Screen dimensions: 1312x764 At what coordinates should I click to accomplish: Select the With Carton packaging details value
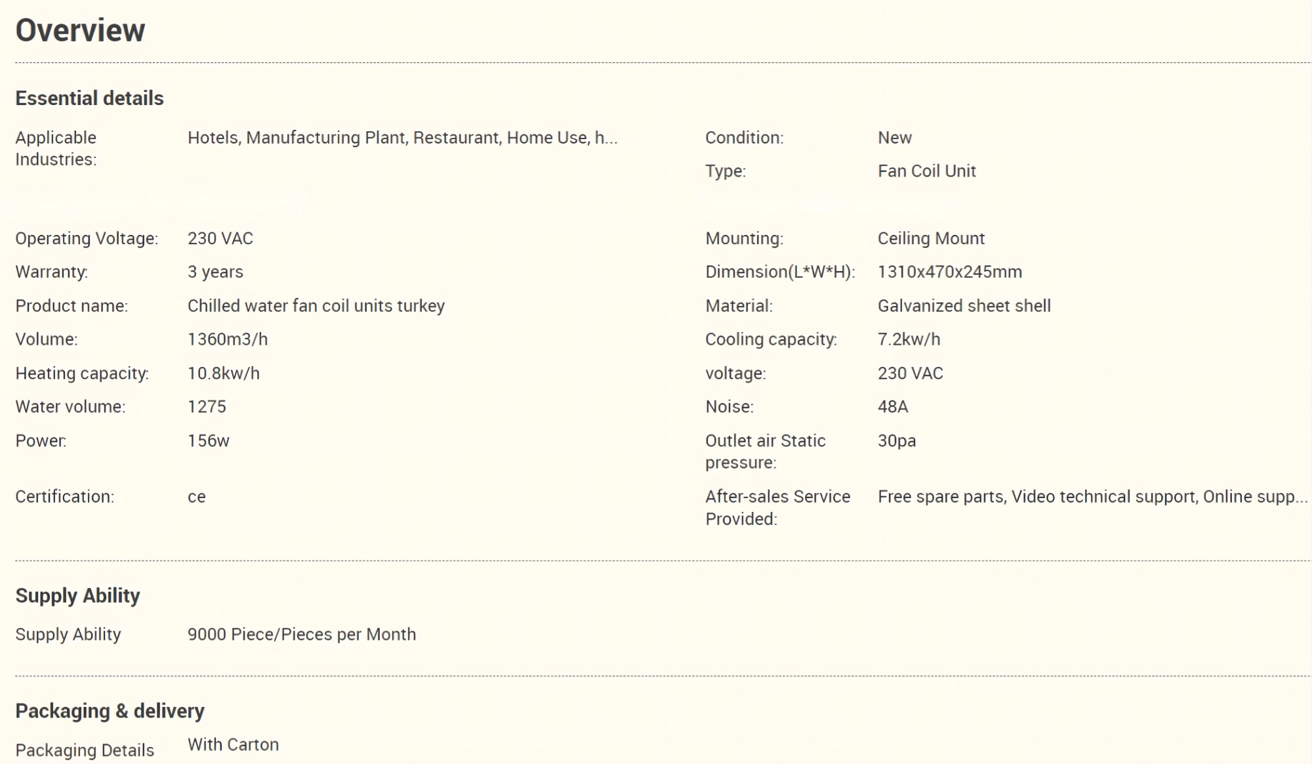[233, 744]
